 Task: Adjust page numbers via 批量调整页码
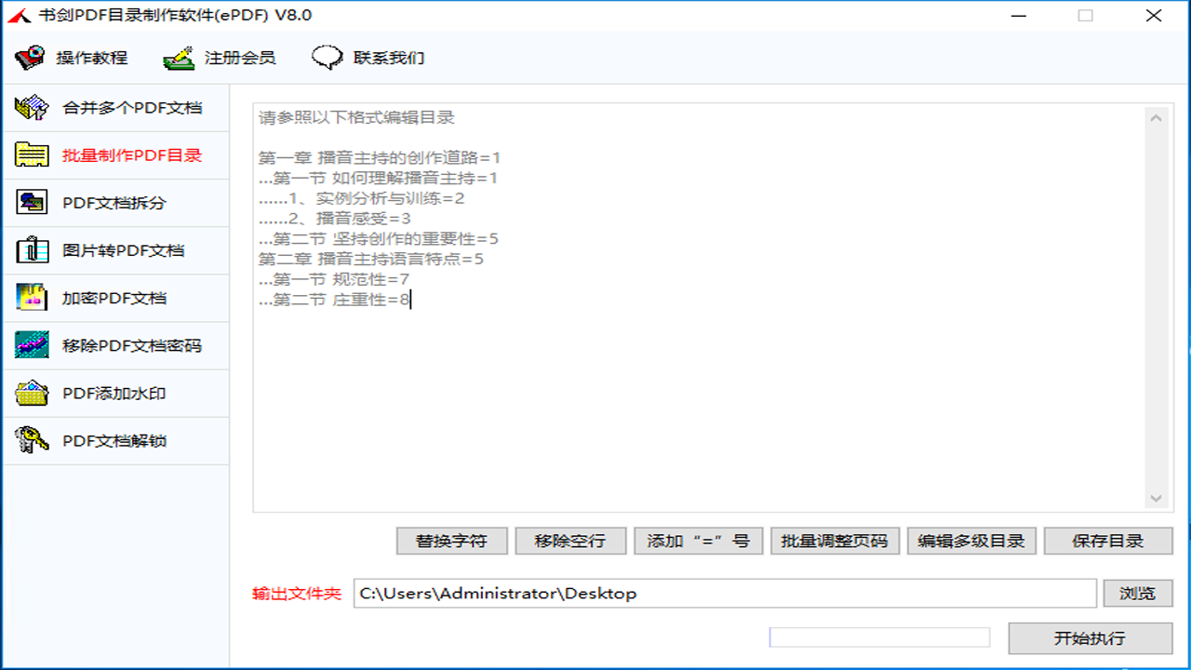pos(834,541)
